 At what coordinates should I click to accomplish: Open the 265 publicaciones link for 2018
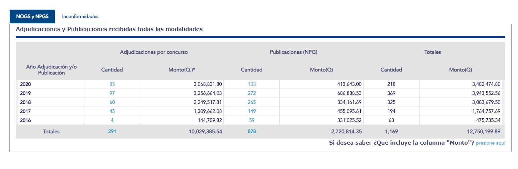(x=251, y=102)
